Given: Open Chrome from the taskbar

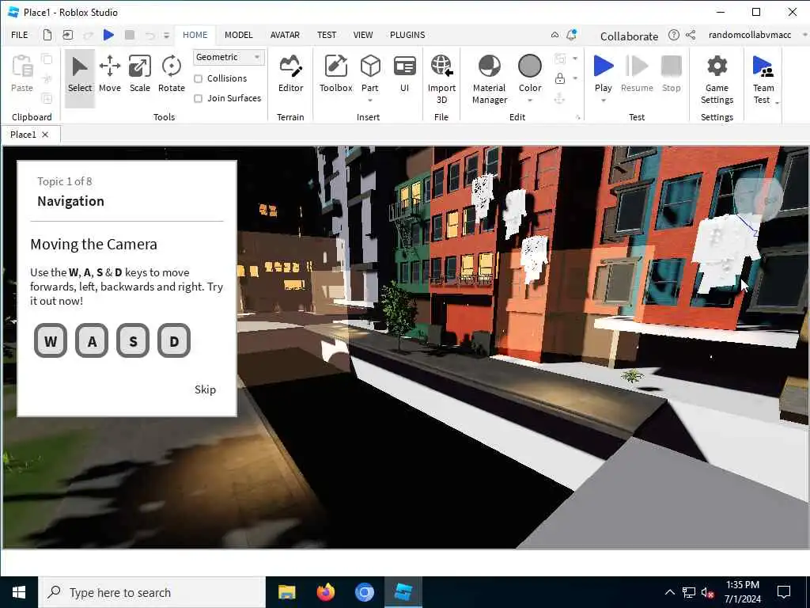Looking at the screenshot, I should (x=364, y=592).
